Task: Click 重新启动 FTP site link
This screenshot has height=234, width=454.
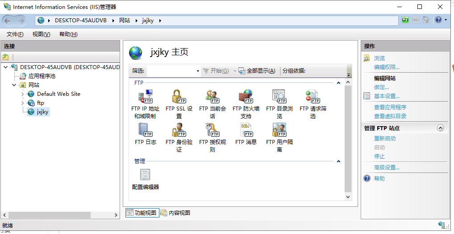Action: (x=385, y=139)
